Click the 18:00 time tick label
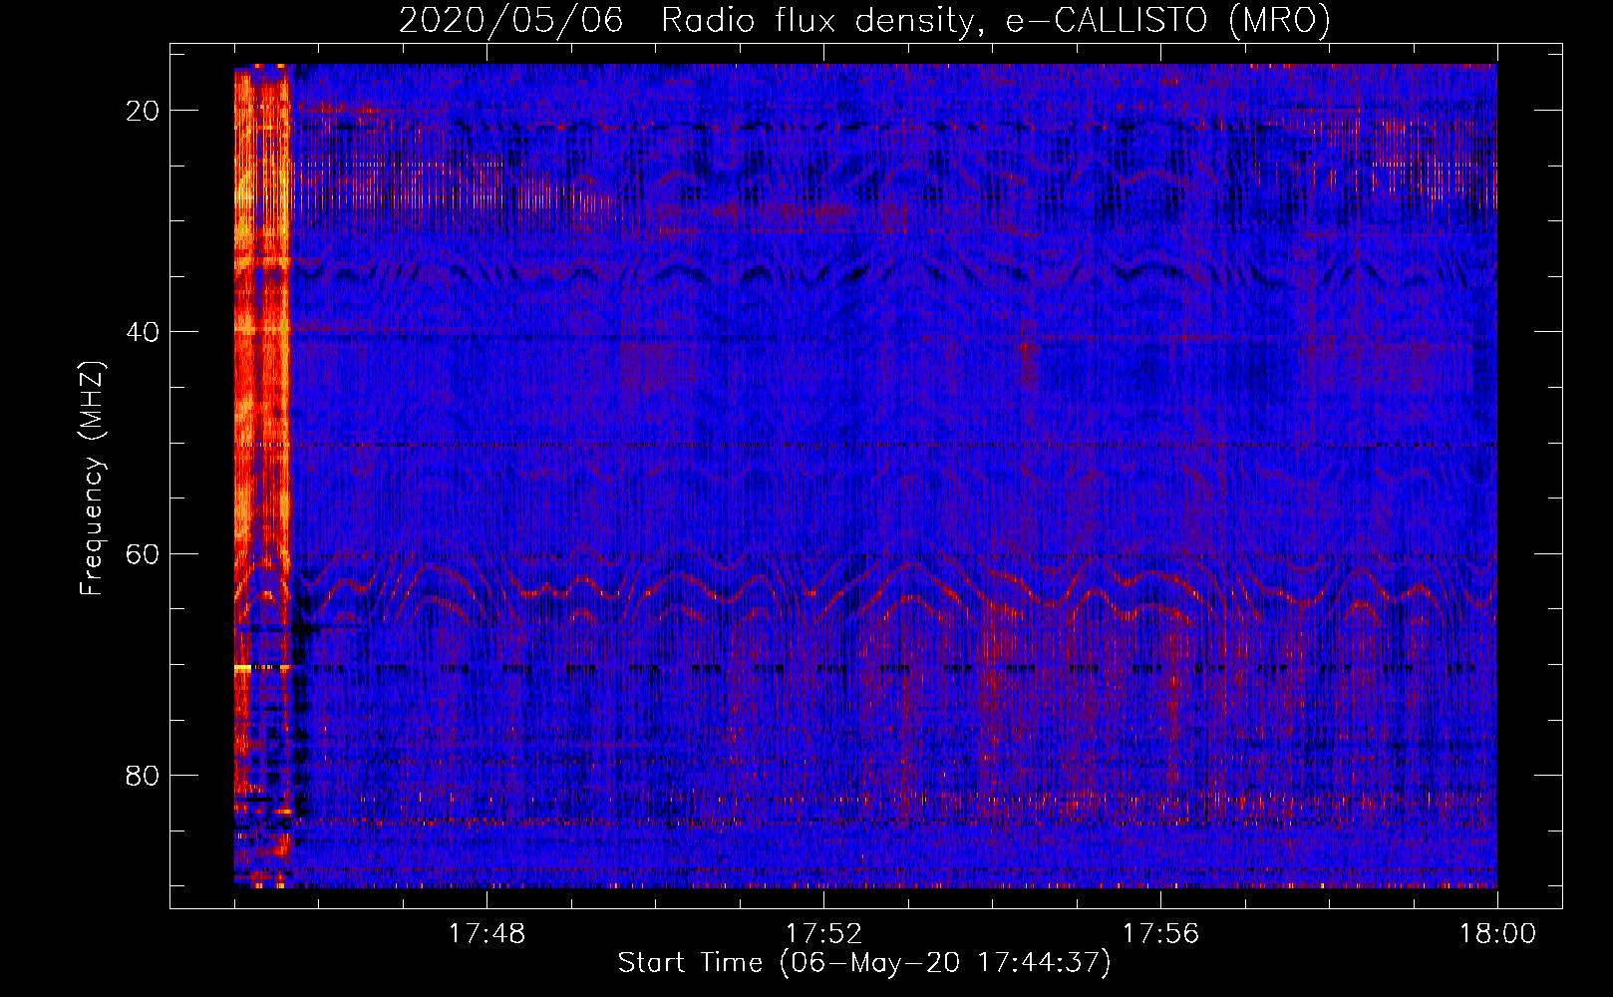Image resolution: width=1613 pixels, height=997 pixels. pos(1497,933)
